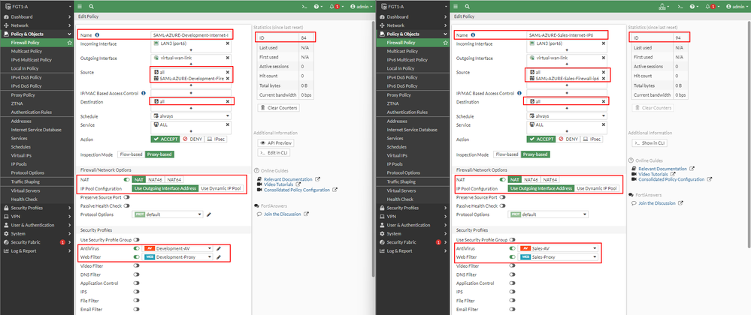Open Sales-AV AntiVirus profile dropdown
This screenshot has height=315, width=751.
click(559, 248)
